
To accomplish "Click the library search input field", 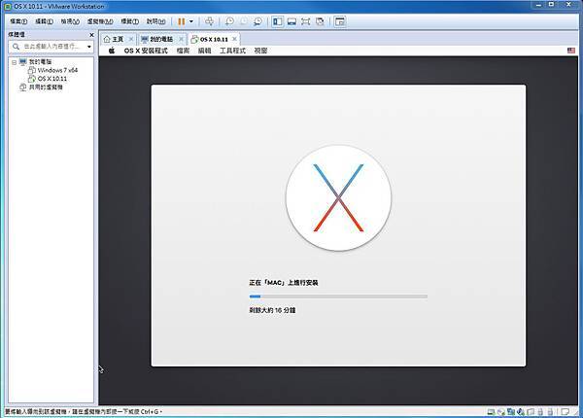I will point(52,47).
